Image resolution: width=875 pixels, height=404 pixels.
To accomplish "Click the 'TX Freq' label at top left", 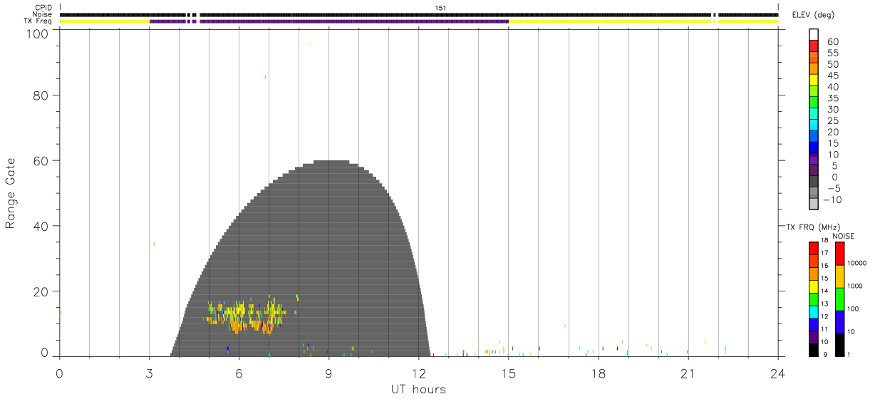I will click(x=38, y=21).
